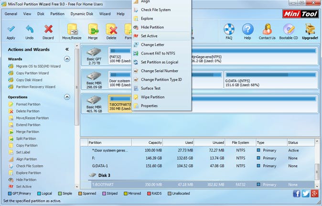Choose Convert FAT to NTFS menu entry

point(161,54)
